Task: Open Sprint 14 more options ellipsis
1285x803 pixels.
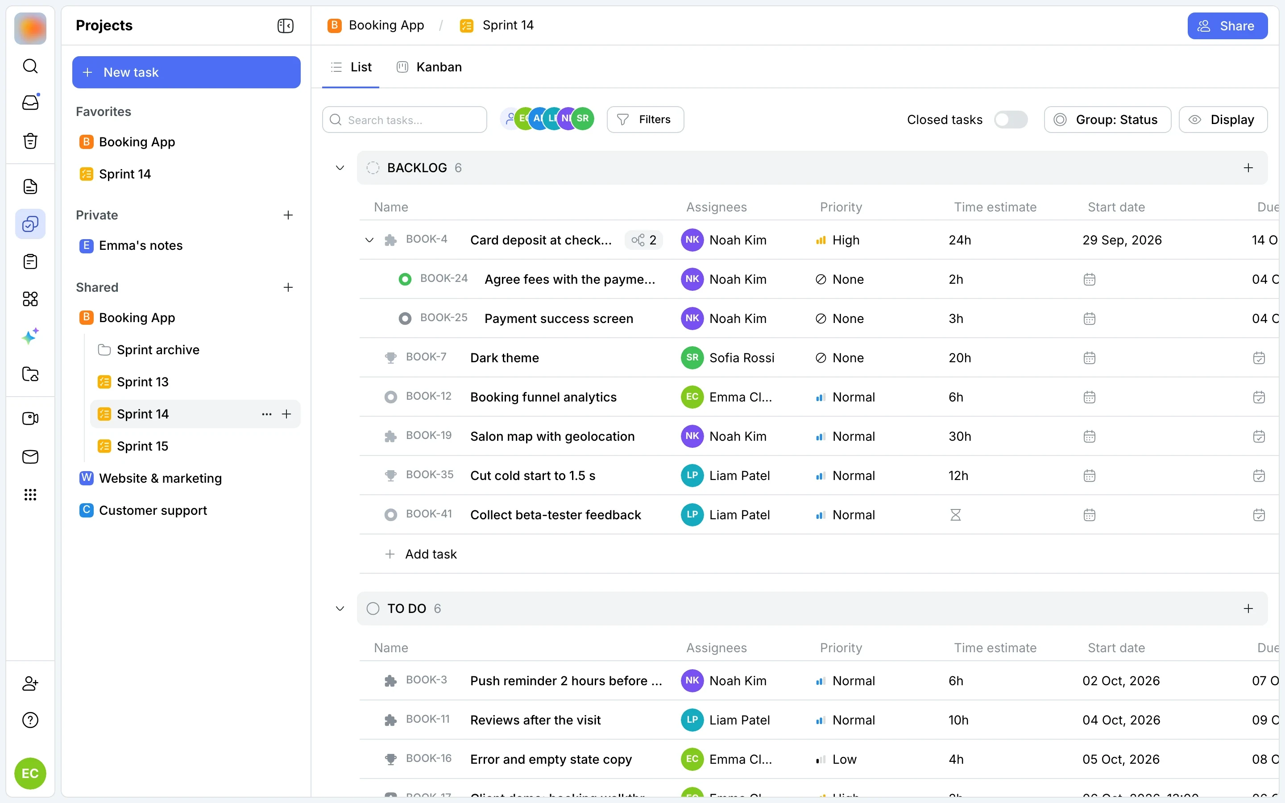Action: [x=266, y=414]
